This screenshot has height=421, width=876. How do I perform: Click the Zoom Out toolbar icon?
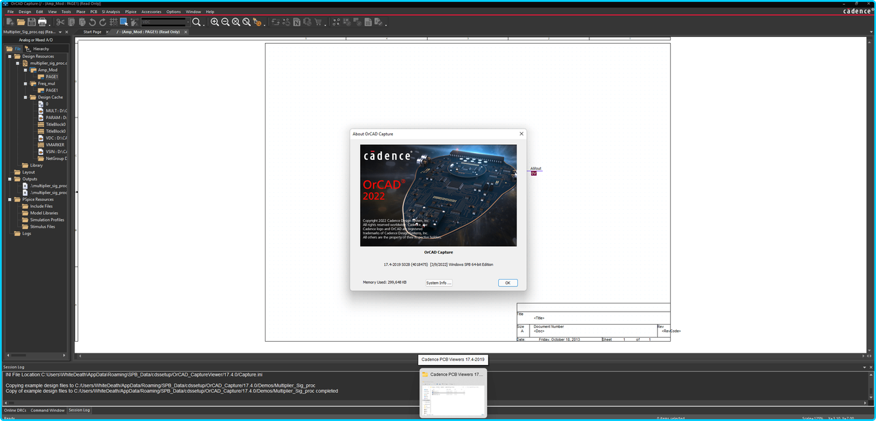[225, 22]
